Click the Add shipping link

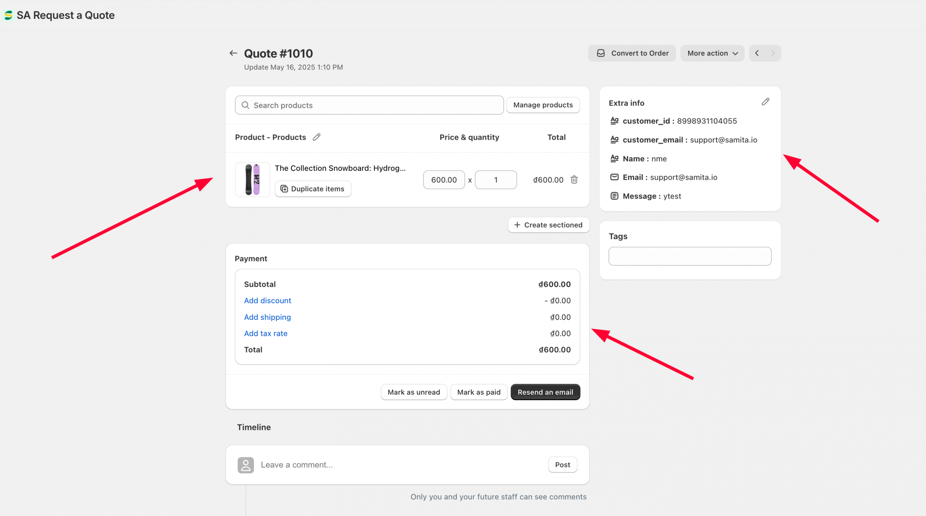[x=267, y=317]
